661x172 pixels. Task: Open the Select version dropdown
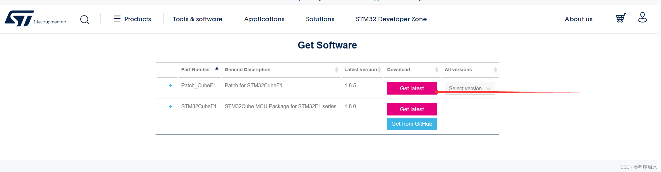click(470, 88)
